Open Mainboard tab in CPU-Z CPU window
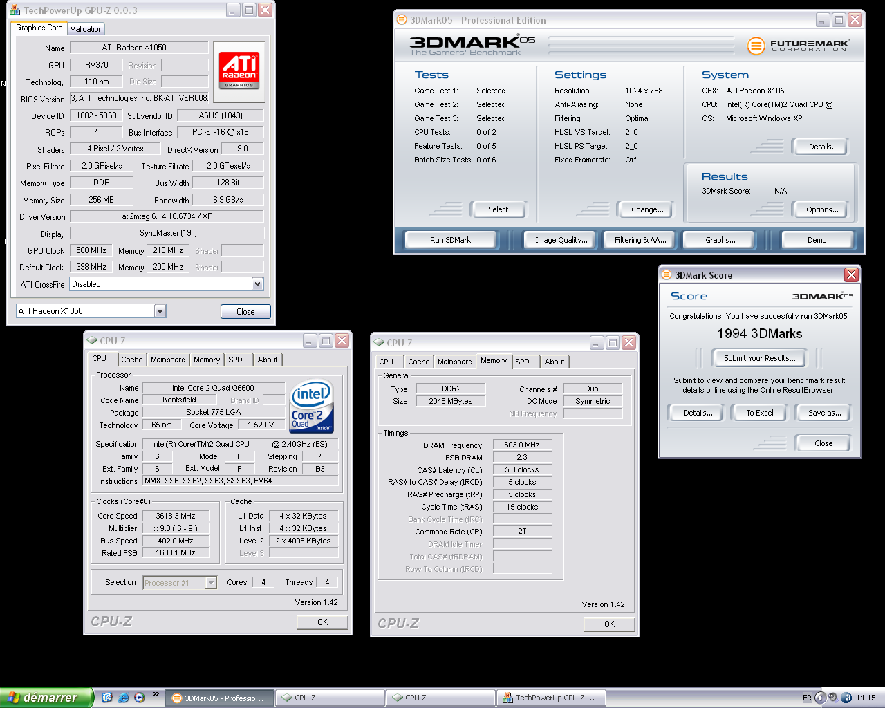The width and height of the screenshot is (885, 708). point(168,360)
